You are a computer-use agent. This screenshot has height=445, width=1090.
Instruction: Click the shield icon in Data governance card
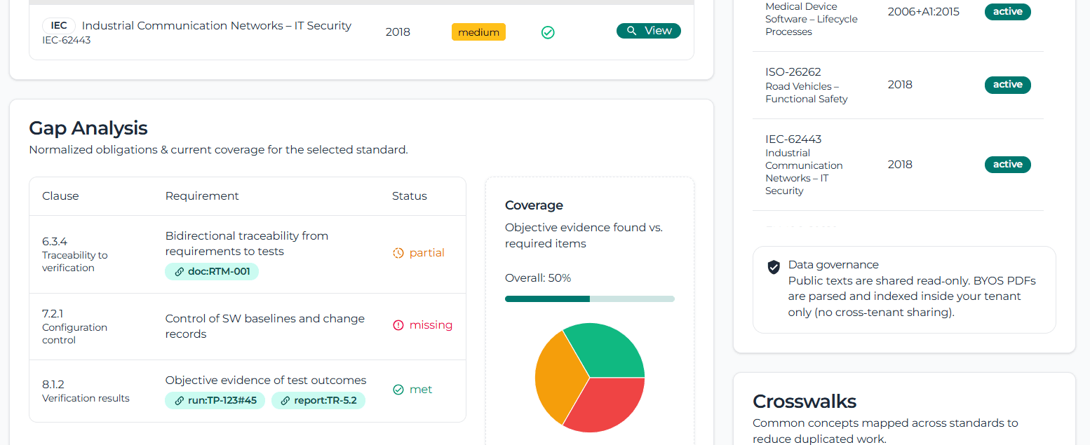tap(773, 267)
